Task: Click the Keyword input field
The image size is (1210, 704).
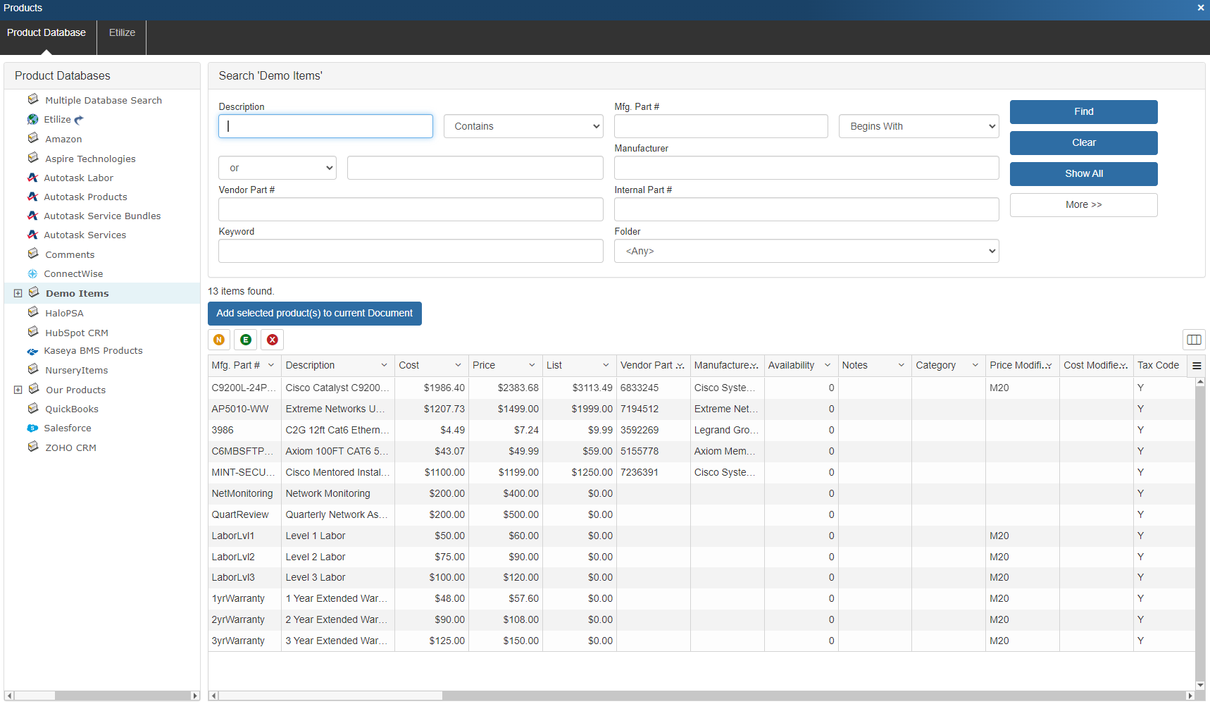Action: tap(411, 252)
